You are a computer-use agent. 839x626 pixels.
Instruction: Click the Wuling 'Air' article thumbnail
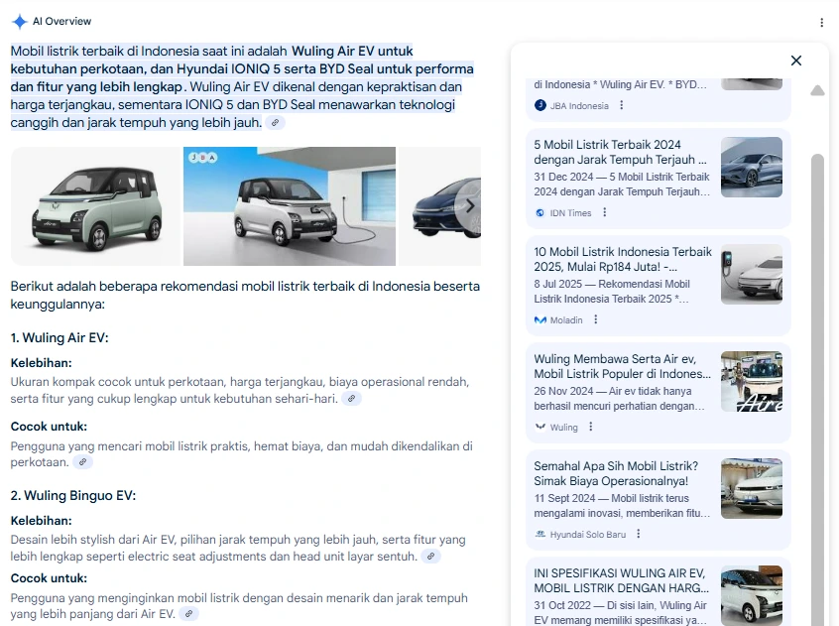tap(752, 382)
